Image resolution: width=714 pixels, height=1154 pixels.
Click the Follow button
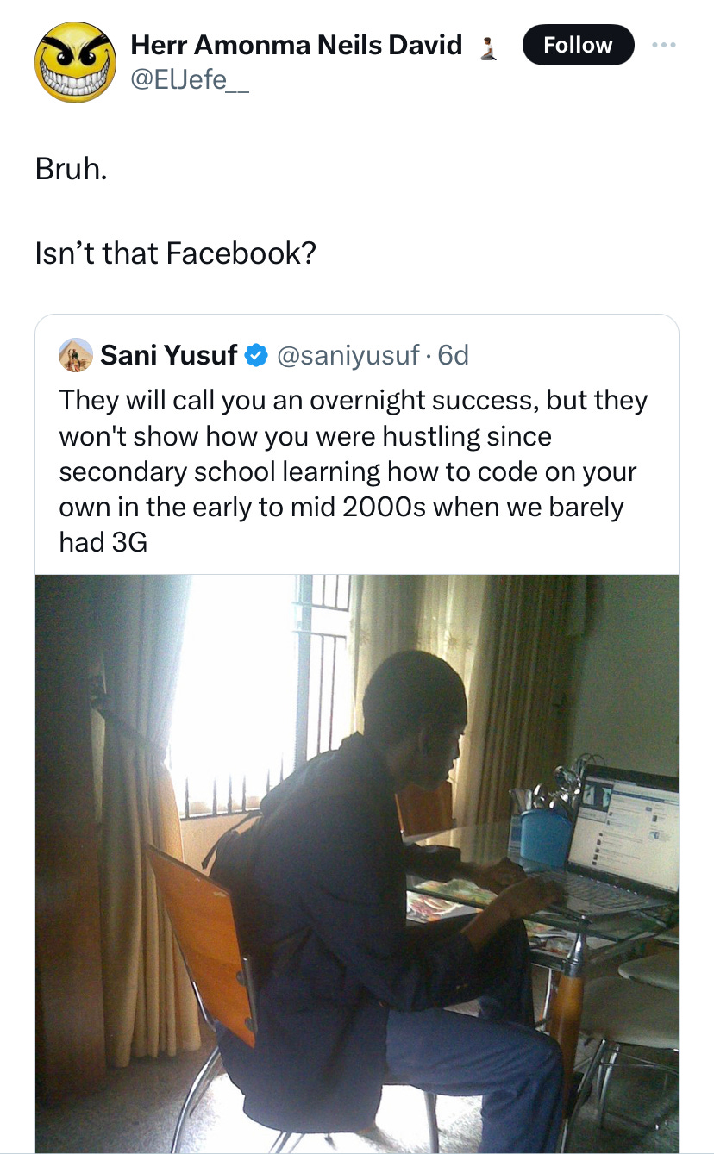pyautogui.click(x=578, y=45)
